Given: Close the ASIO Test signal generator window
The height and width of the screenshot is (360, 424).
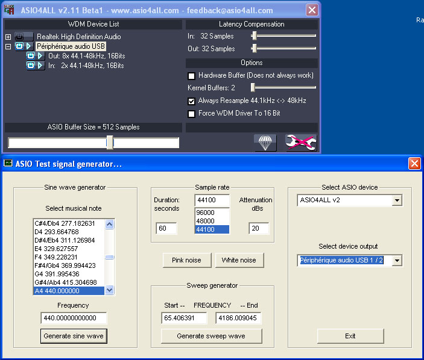Looking at the screenshot, I should 414,163.
